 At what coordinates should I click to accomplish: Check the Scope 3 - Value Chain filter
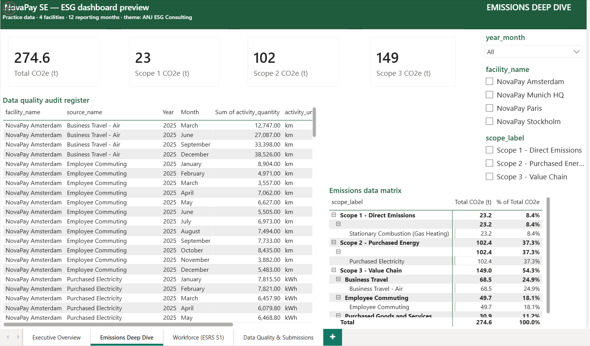coord(489,177)
